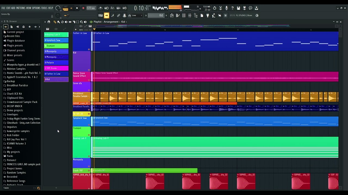This screenshot has width=348, height=195.
Task: Open the TOOLS menu
Action: (x=44, y=8)
